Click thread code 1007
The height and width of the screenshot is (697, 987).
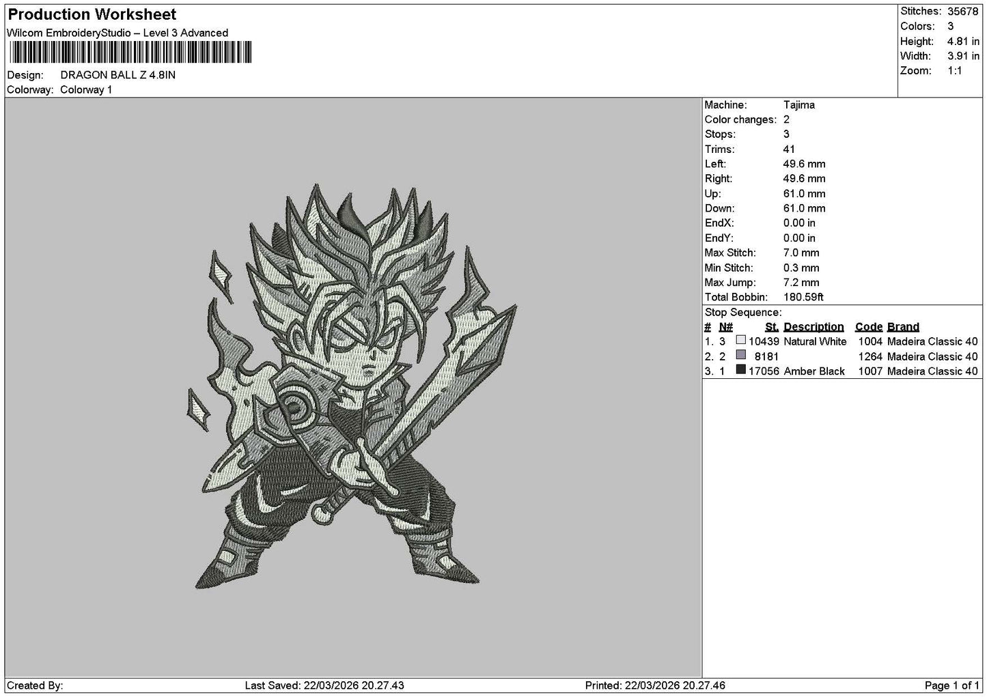click(x=870, y=371)
